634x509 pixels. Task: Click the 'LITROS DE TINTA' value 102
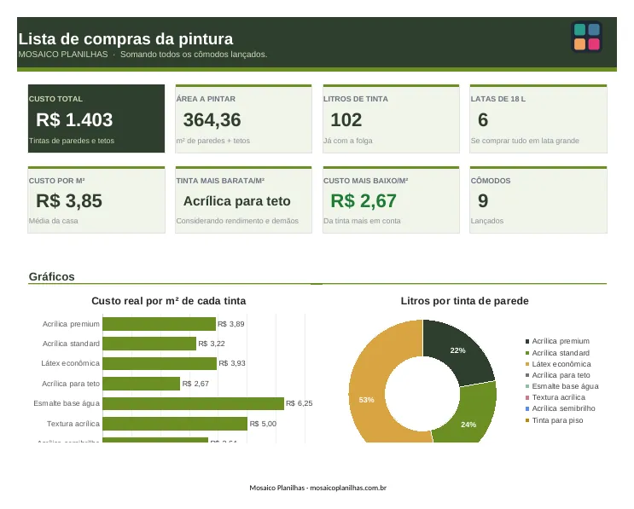(x=346, y=120)
